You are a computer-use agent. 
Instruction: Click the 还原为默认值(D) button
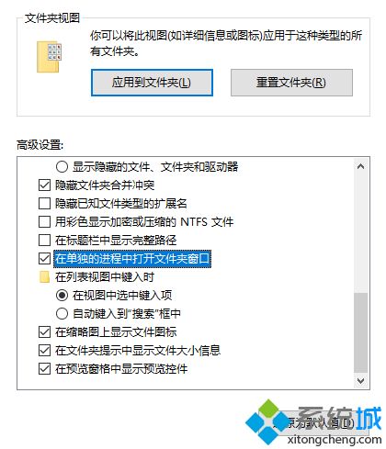[313, 422]
